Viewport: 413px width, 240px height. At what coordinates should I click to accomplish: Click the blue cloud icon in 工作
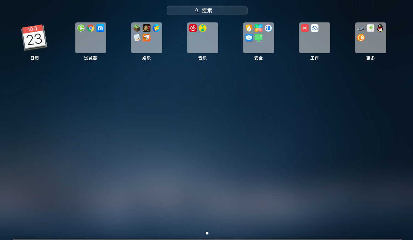315,28
